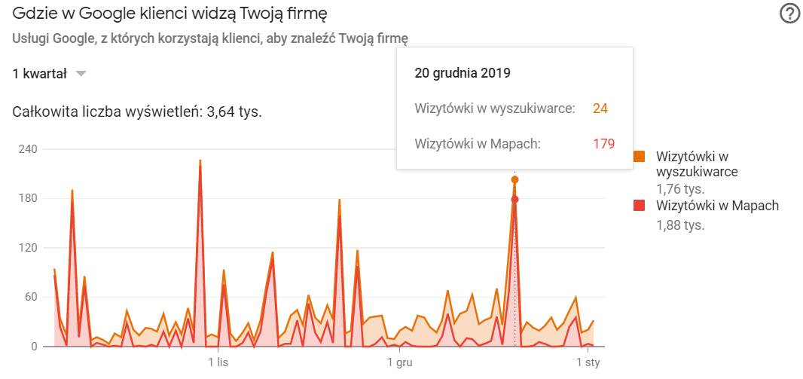The image size is (803, 379).
Task: Toggle the Wizytówki w Mapach legend label
Action: tap(717, 206)
